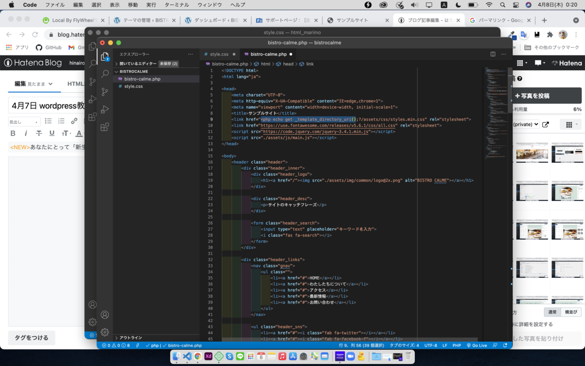585x366 pixels.
Task: Open Source Control in back html_marimo window
Action: pyautogui.click(x=92, y=81)
